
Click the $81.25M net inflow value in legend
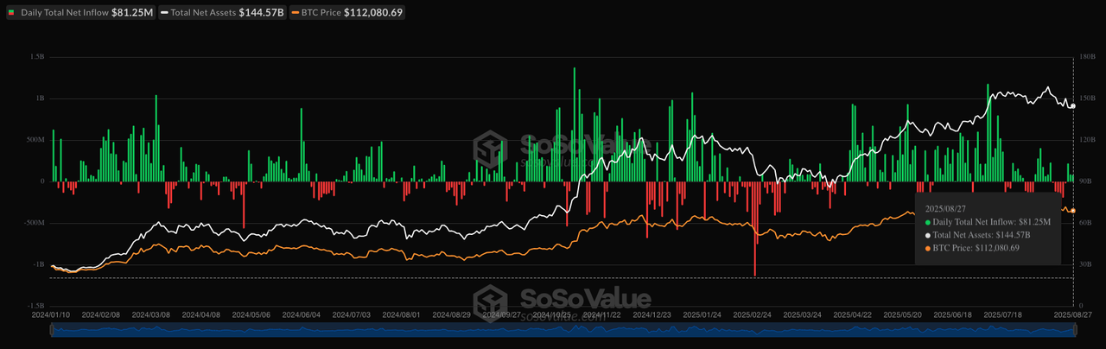pos(133,12)
